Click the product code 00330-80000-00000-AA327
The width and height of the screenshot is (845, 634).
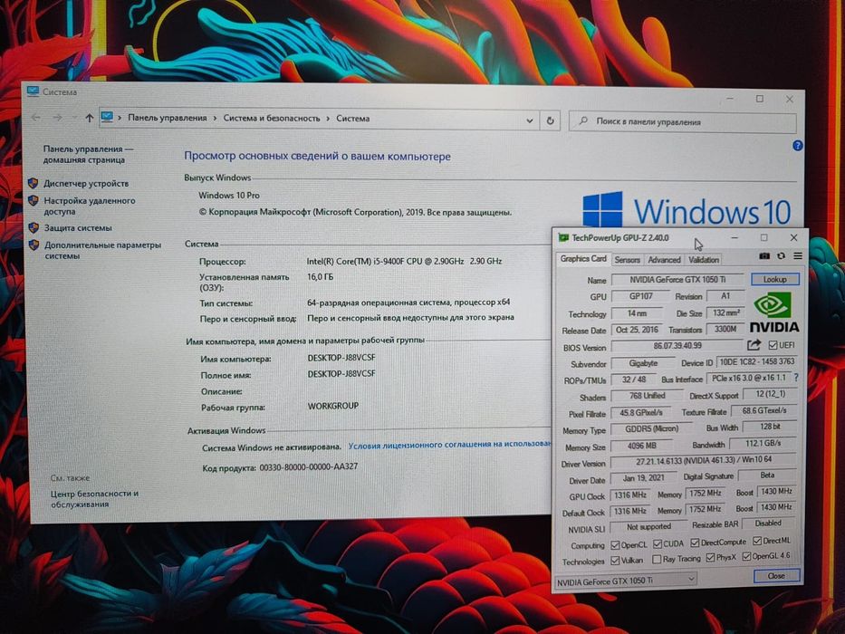coord(308,466)
